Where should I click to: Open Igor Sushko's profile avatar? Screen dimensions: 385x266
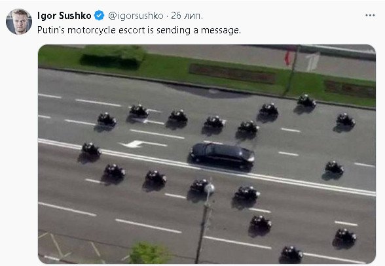(19, 22)
